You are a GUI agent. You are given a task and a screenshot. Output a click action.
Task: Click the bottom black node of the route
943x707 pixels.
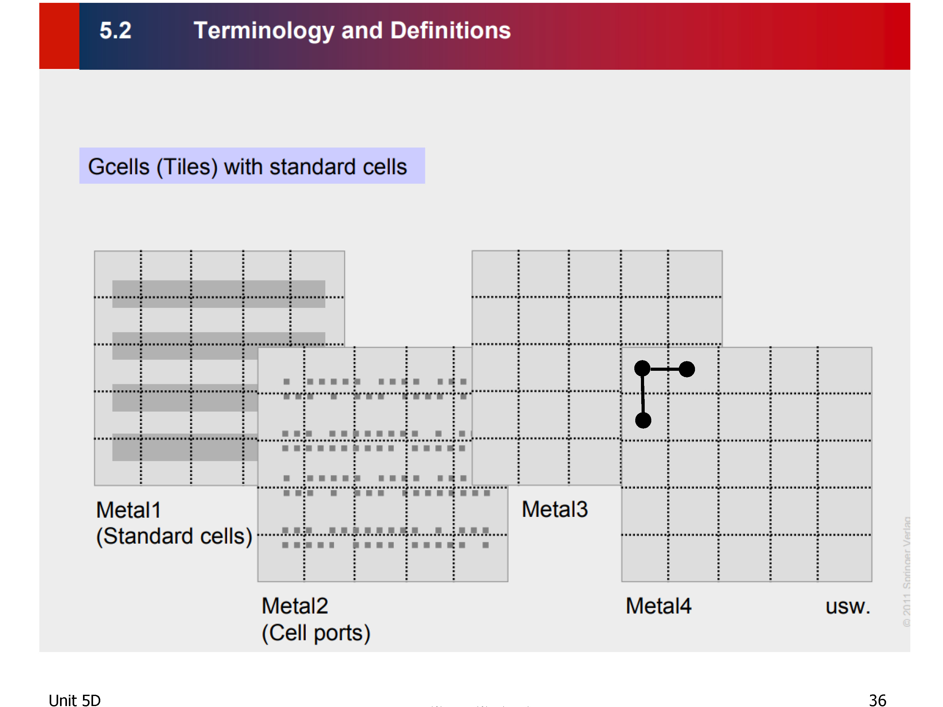[643, 420]
